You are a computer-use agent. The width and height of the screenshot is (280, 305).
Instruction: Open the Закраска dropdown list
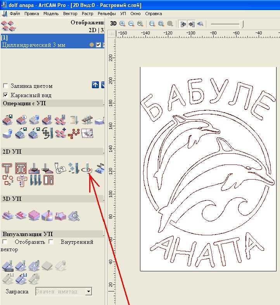pos(88,291)
